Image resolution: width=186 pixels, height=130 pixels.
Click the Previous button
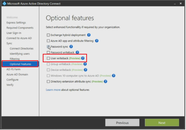pyautogui.click(x=122, y=123)
